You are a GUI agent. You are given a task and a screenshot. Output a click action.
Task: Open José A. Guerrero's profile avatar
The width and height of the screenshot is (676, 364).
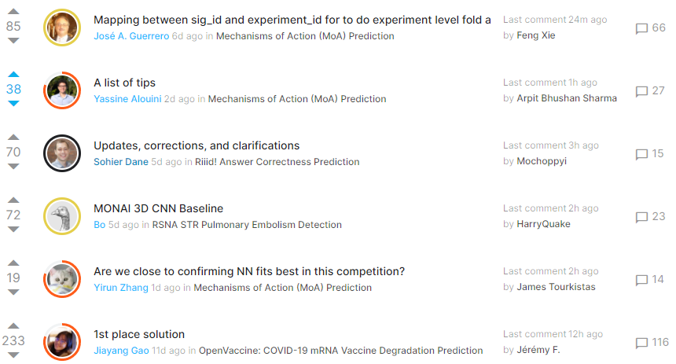(x=62, y=28)
